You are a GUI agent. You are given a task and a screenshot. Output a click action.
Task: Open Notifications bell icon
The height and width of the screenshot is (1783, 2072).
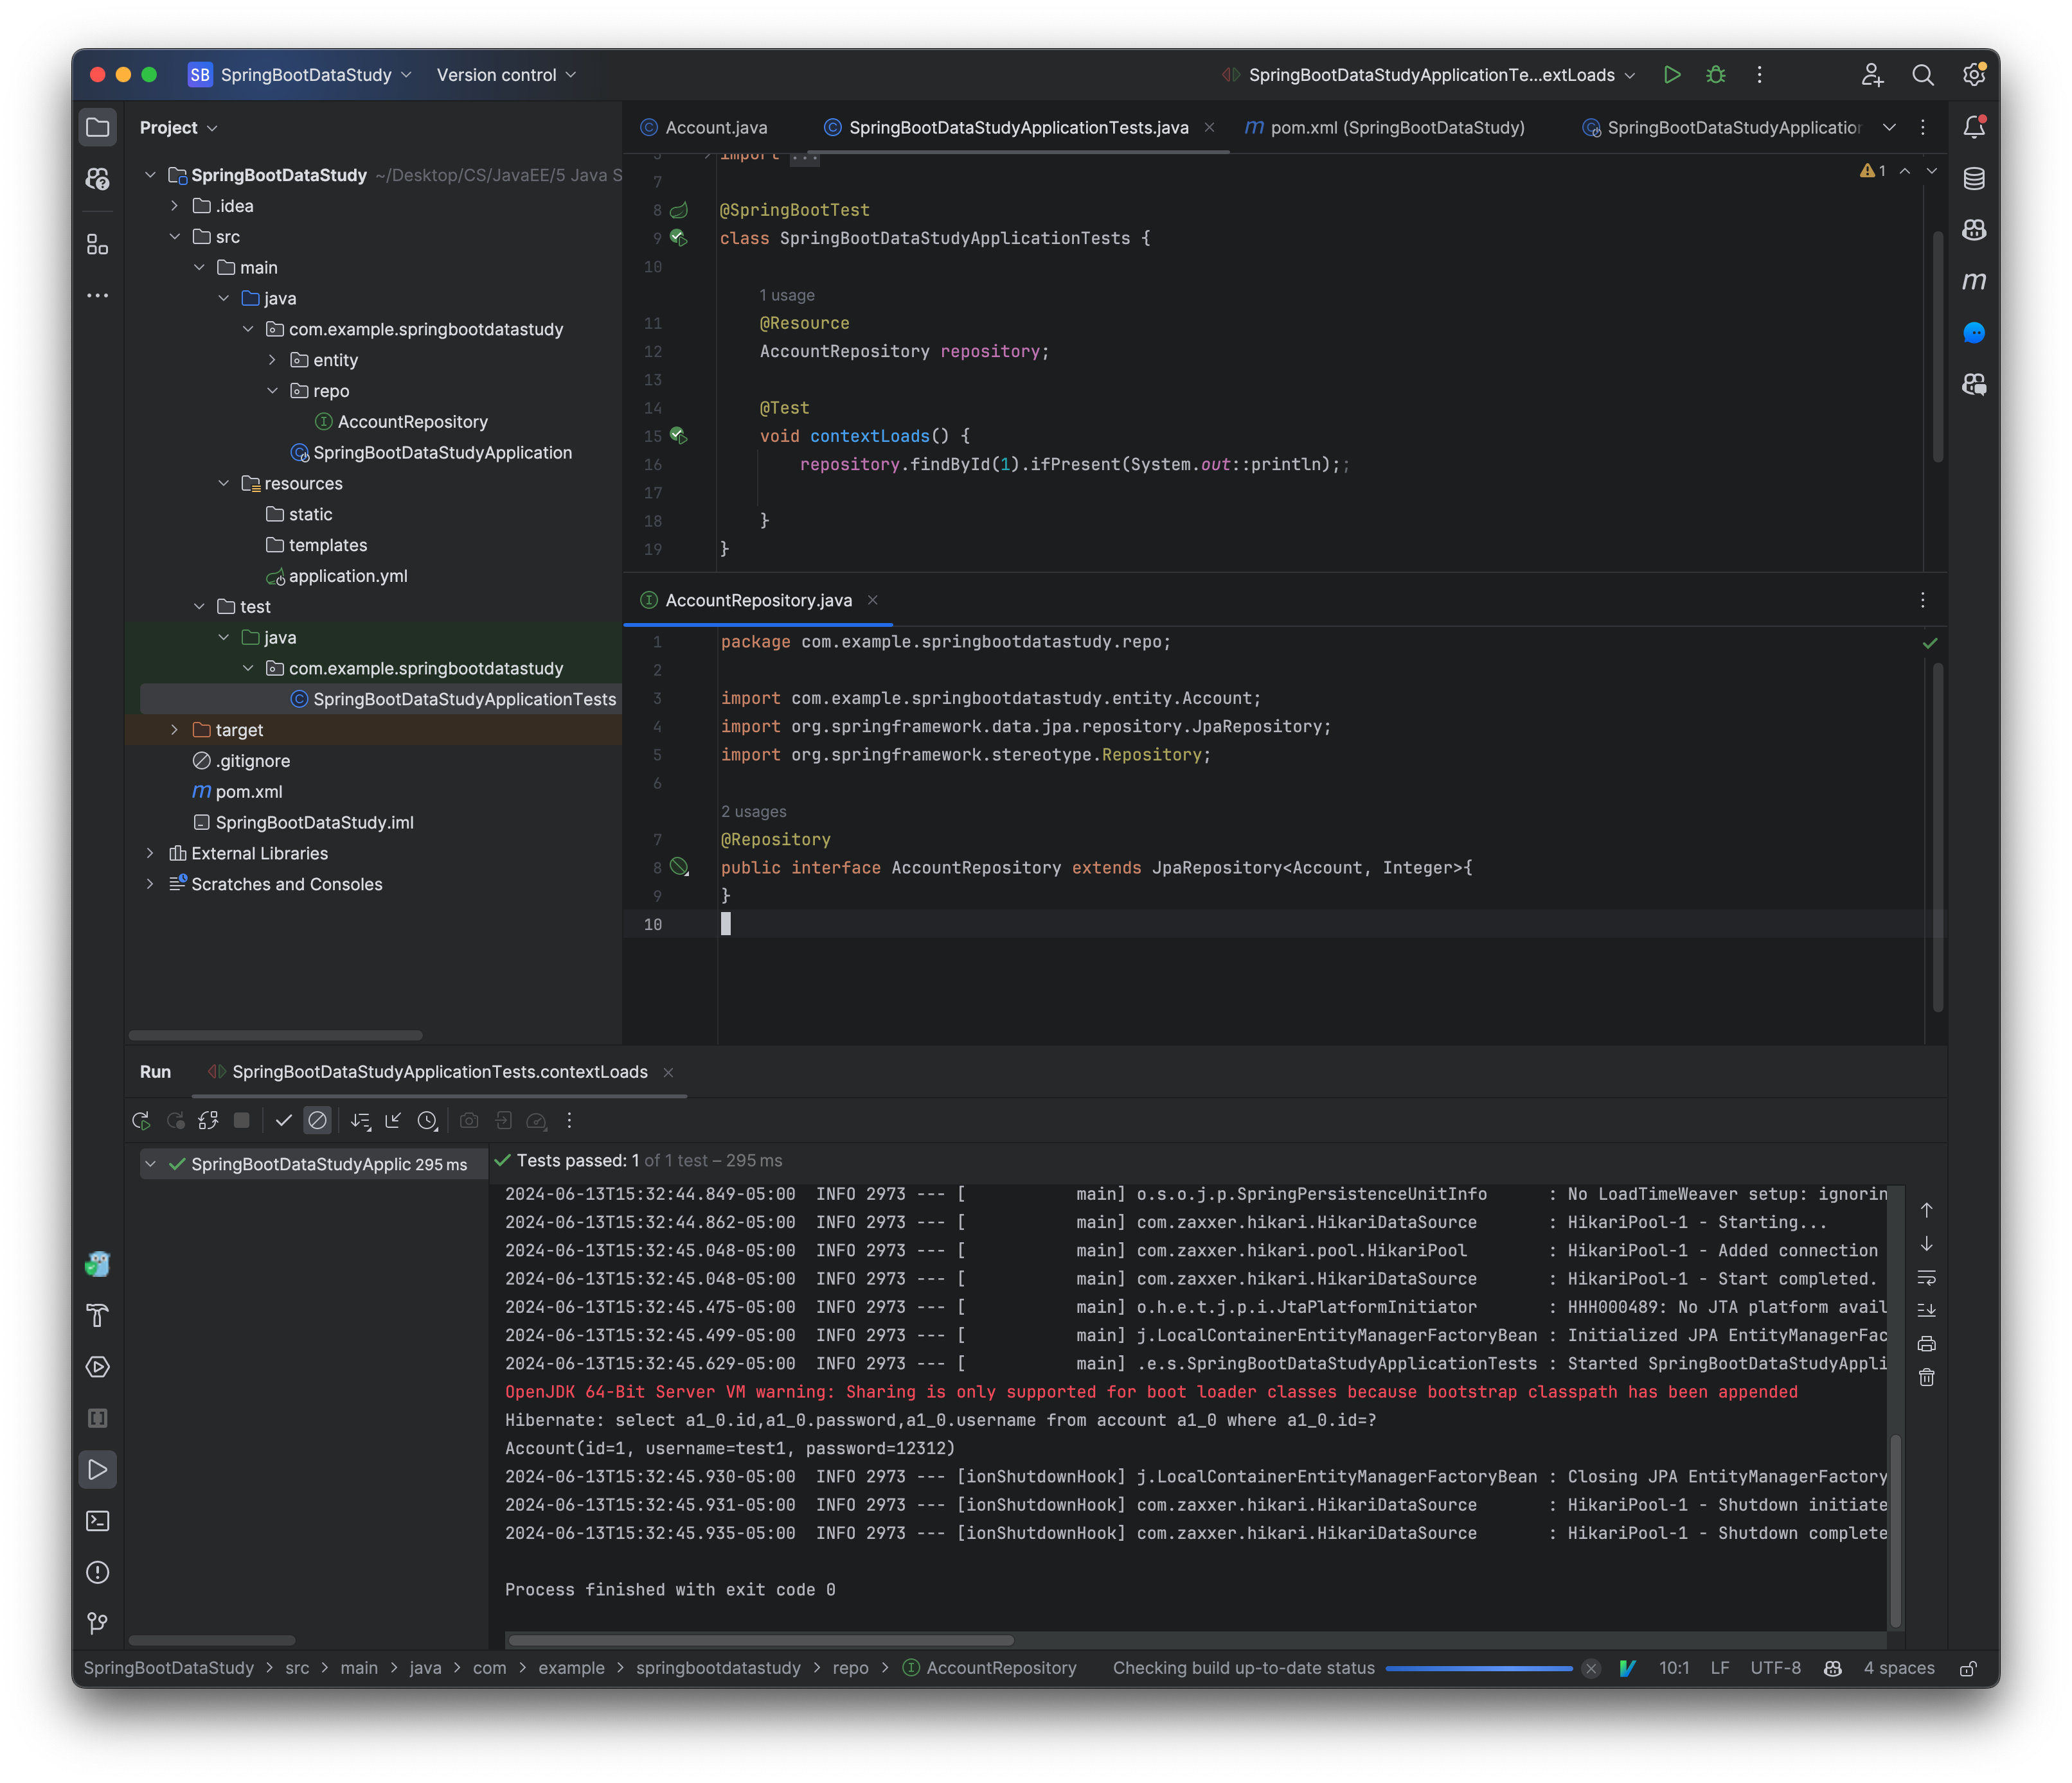coord(1974,127)
